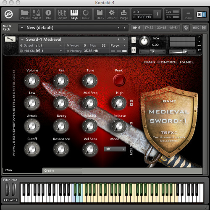Toggle the on-screen Keyb keyboard
This screenshot has width=210, height=210.
tap(74, 14)
